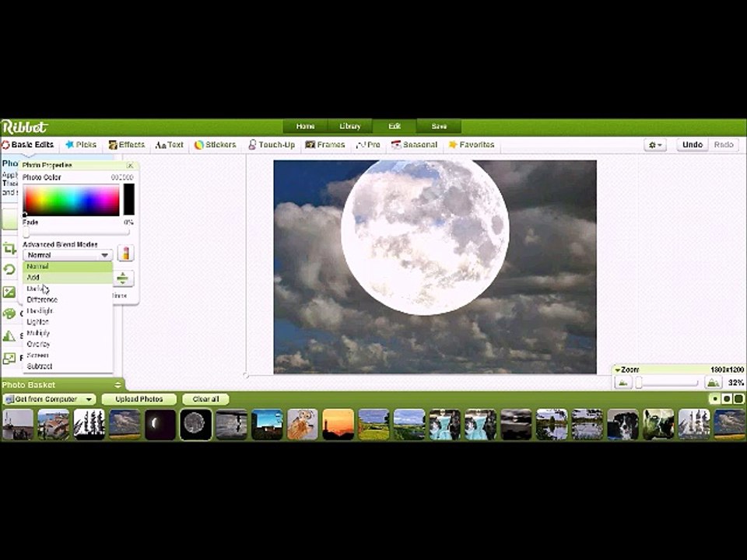Choose Overlay blend mode from the list
The height and width of the screenshot is (560, 747).
[x=68, y=345]
